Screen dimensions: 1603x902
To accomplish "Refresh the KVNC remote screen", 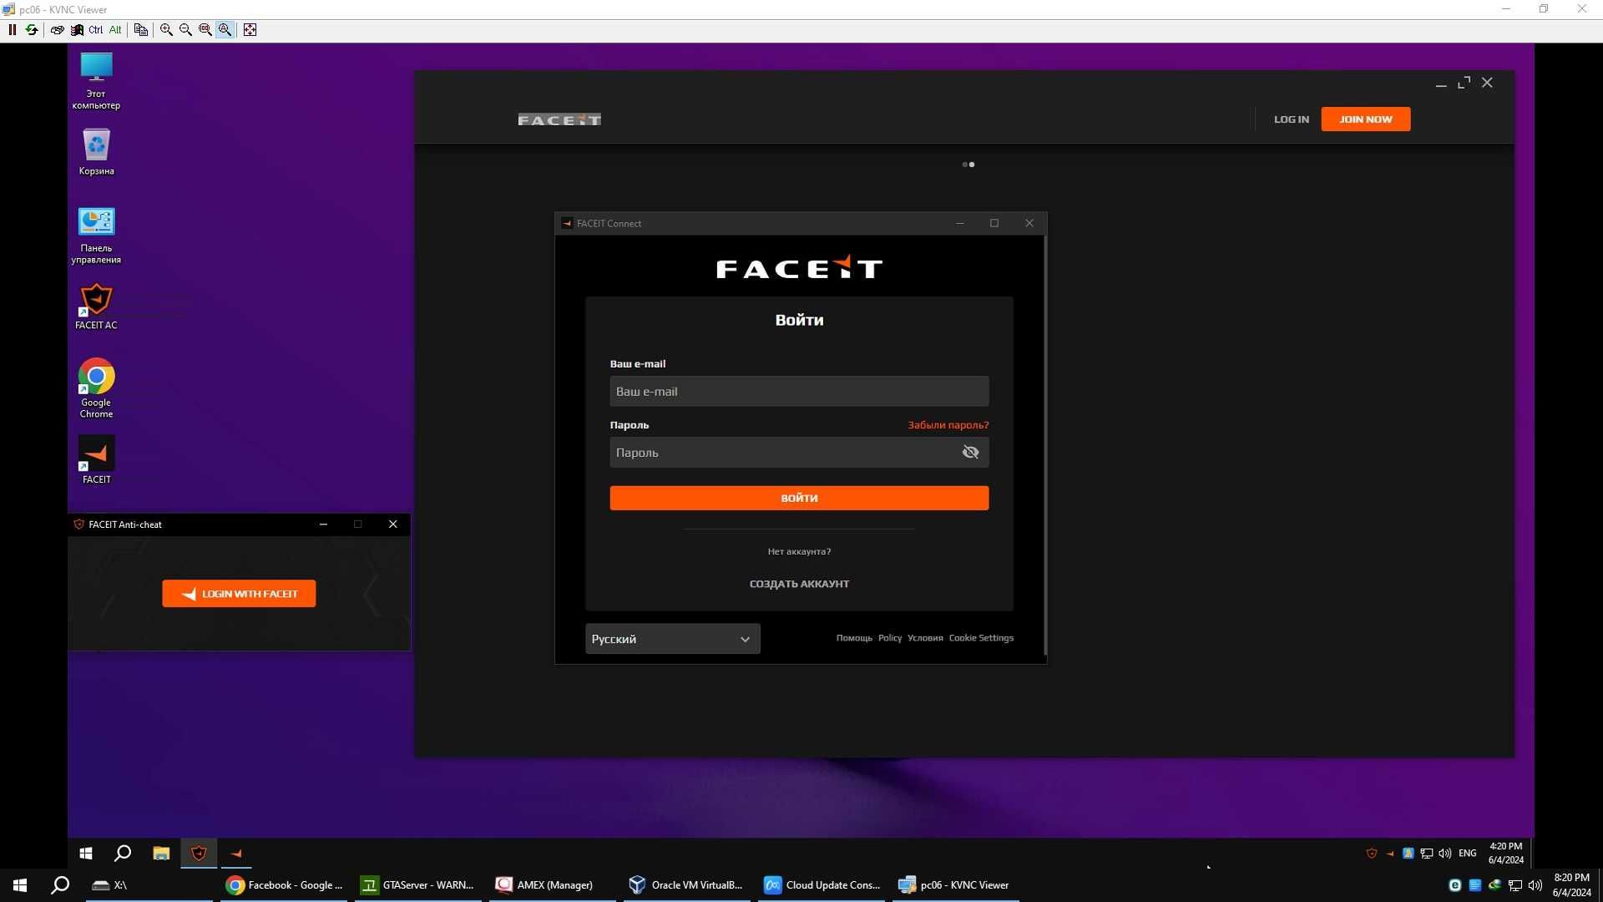I will click(32, 29).
